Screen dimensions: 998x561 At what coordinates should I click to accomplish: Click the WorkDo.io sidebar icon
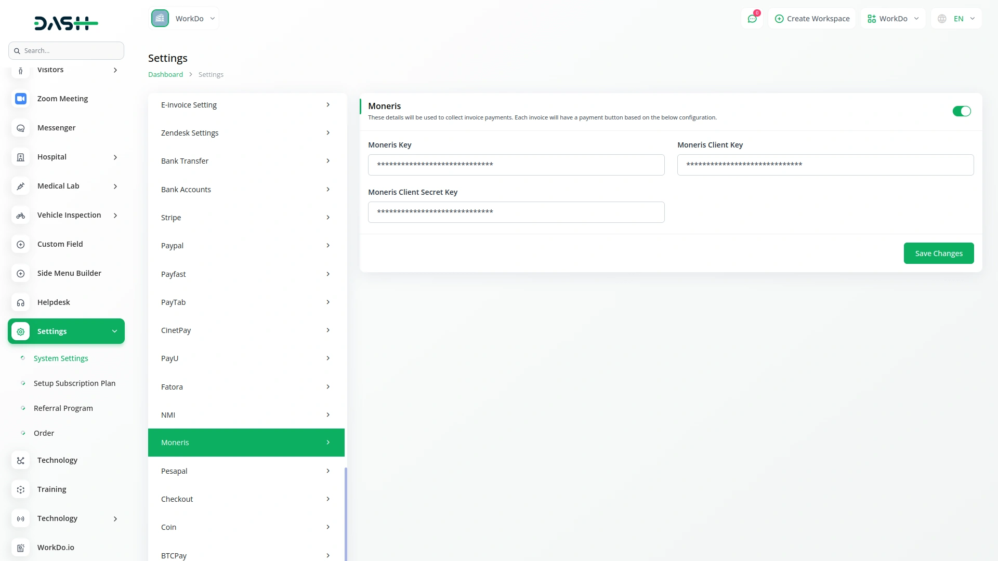coord(21,547)
